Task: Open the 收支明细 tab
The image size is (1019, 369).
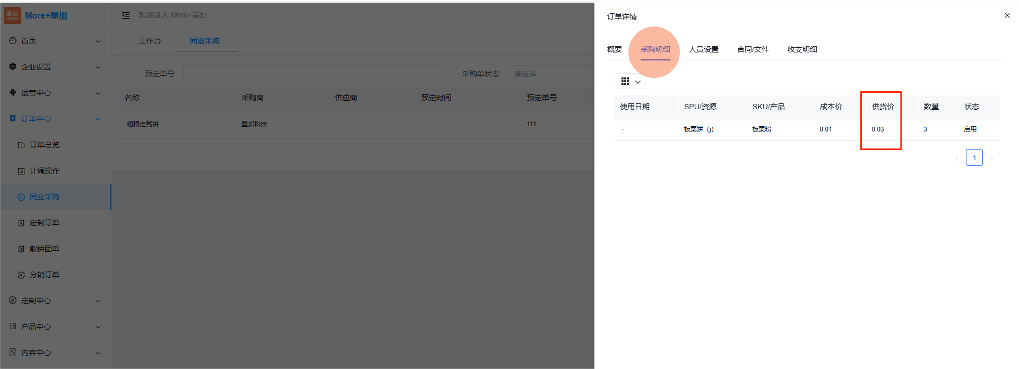Action: [x=802, y=49]
